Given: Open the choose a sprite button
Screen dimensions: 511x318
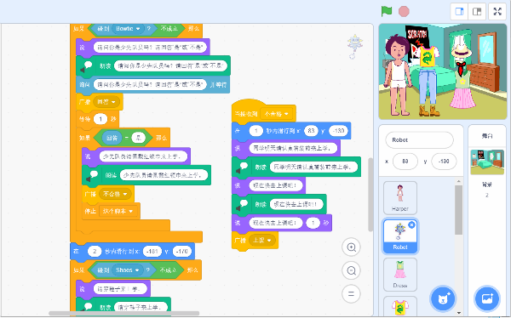Looking at the screenshot, I should tap(443, 298).
